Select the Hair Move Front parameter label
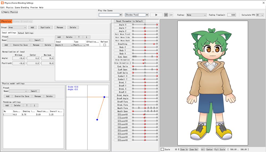Screen dimensions: 266x152 (x=123, y=34)
